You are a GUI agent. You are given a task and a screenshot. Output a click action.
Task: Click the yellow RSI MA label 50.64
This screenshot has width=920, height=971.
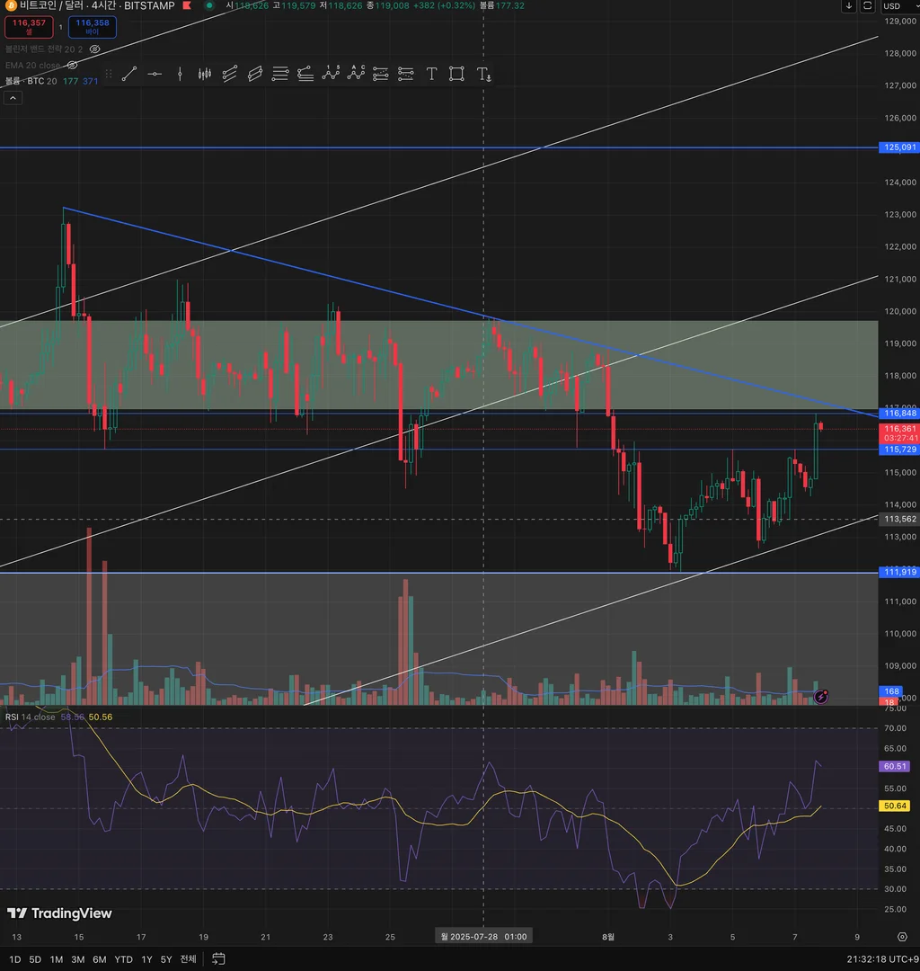pyautogui.click(x=895, y=806)
